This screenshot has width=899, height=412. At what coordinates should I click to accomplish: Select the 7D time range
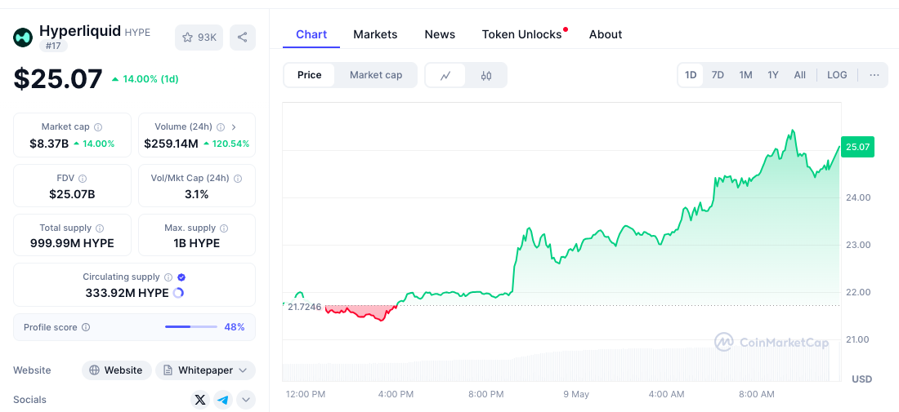(x=718, y=75)
